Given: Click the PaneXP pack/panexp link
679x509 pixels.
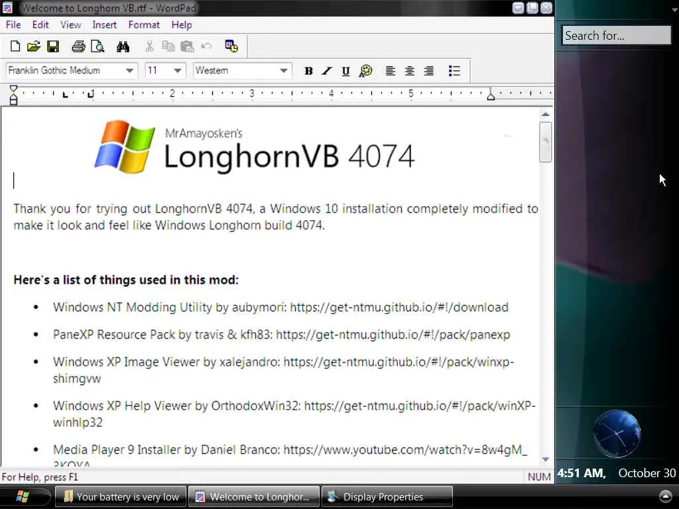Looking at the screenshot, I should point(393,335).
